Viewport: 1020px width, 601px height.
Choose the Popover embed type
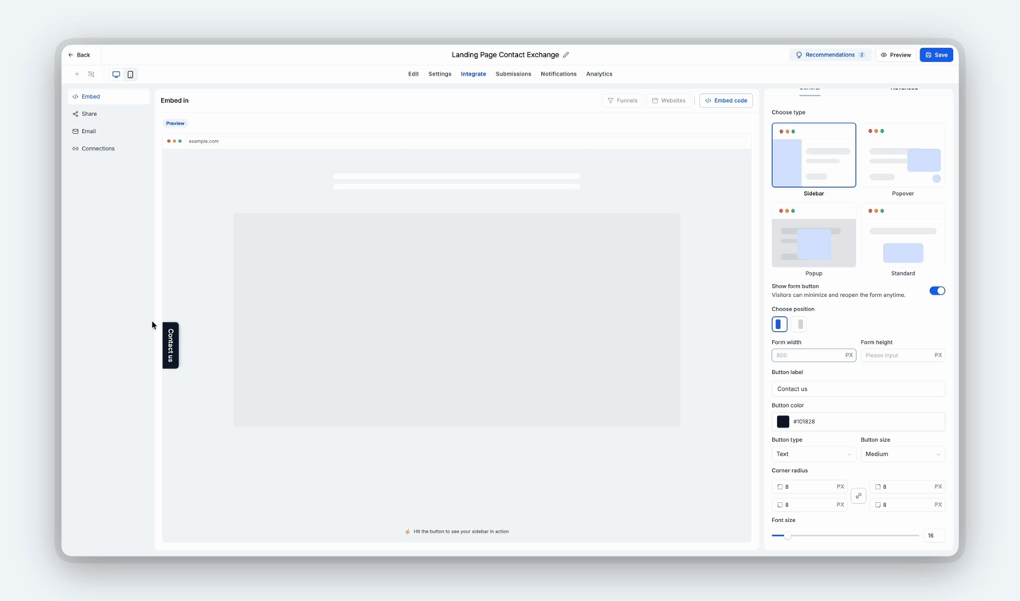point(903,155)
